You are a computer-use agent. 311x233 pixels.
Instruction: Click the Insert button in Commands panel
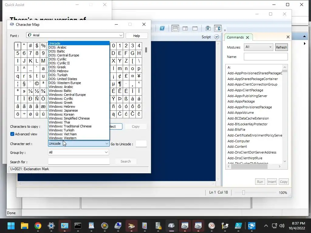point(272,182)
